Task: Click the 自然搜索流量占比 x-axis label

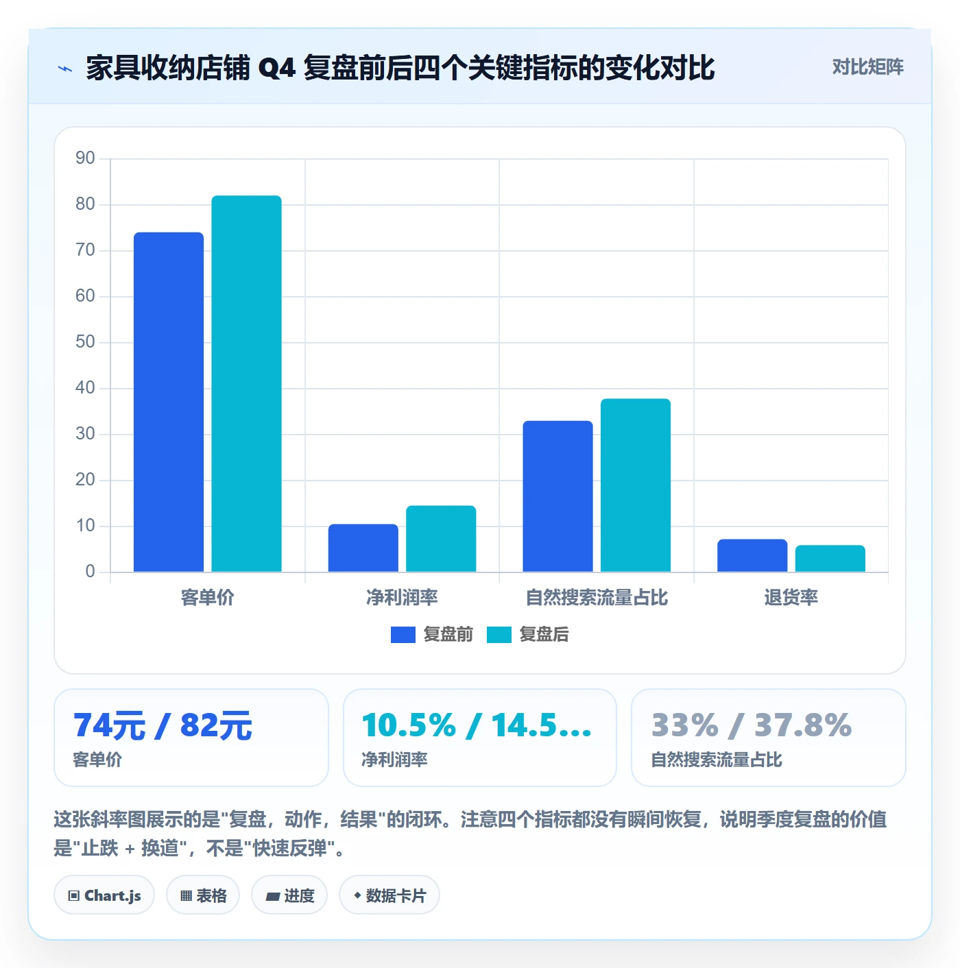Action: [597, 598]
